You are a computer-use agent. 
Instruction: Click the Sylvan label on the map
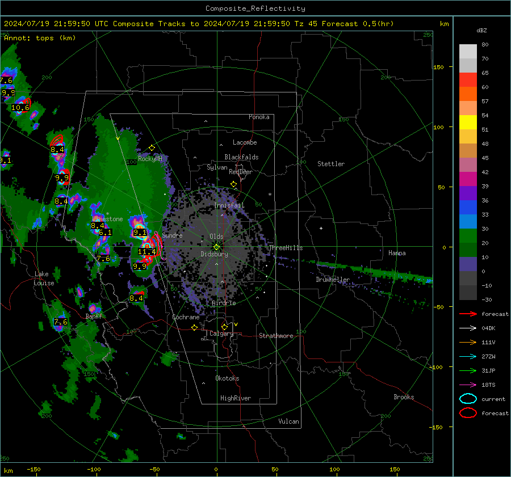click(217, 167)
